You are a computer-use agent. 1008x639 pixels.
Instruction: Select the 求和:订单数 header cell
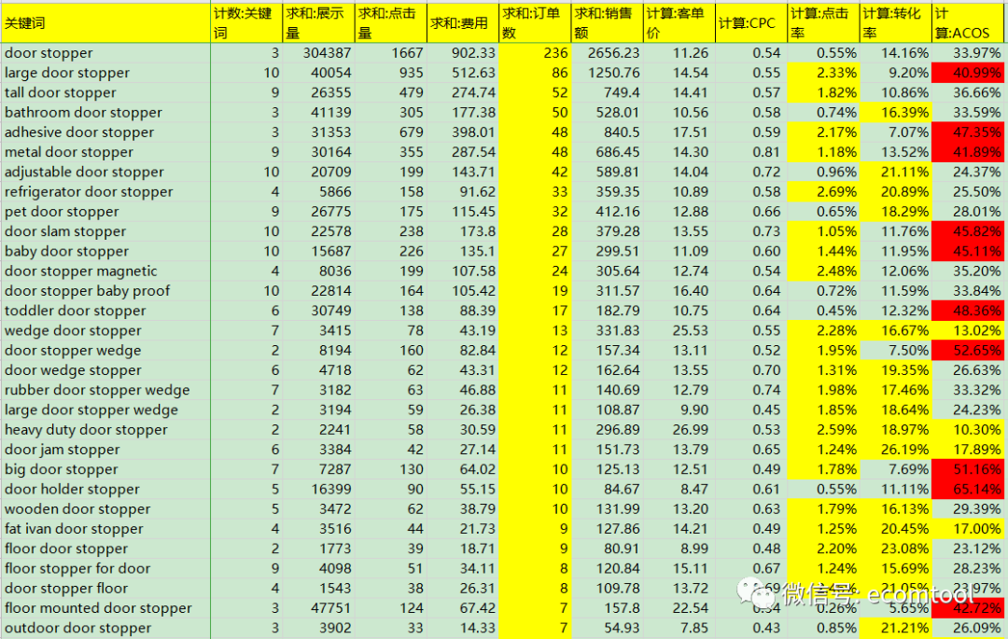point(535,23)
